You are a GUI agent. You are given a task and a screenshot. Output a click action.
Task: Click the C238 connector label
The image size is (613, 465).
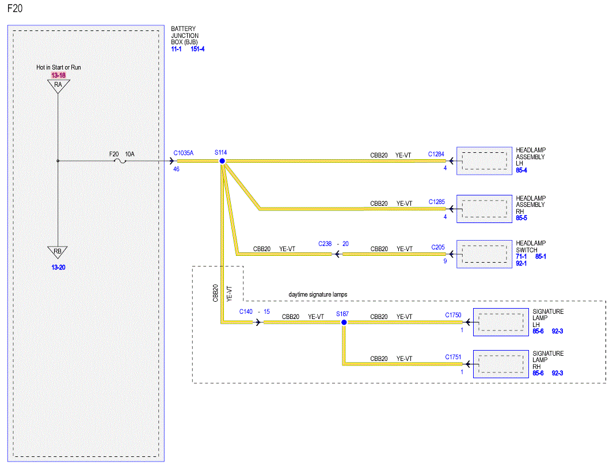(325, 244)
